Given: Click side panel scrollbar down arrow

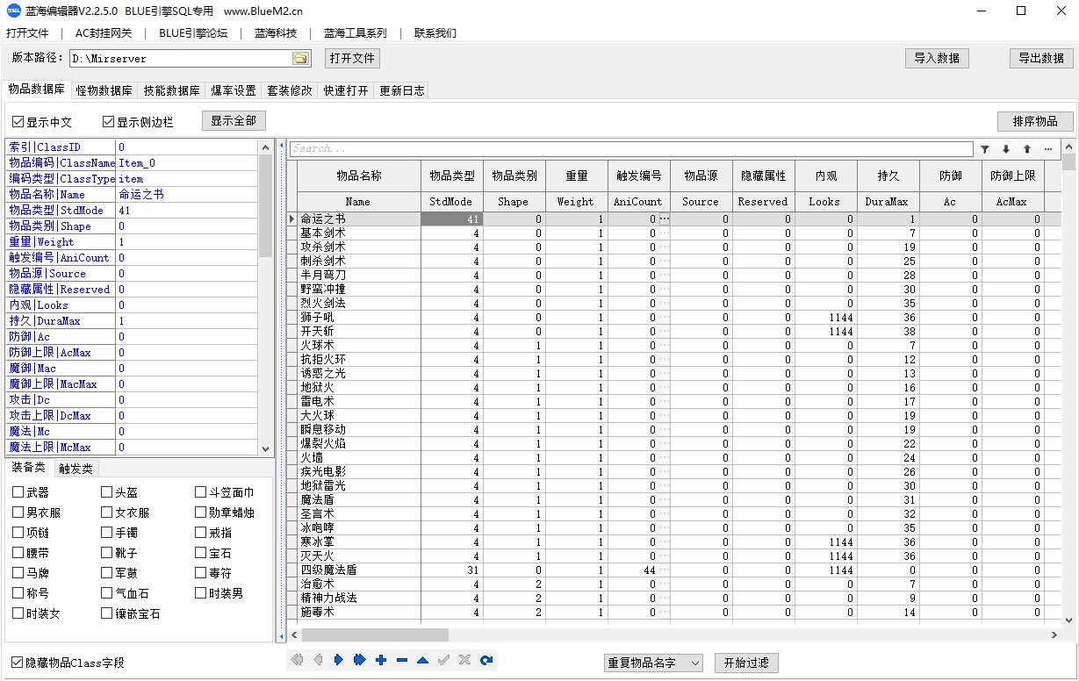Looking at the screenshot, I should (267, 448).
